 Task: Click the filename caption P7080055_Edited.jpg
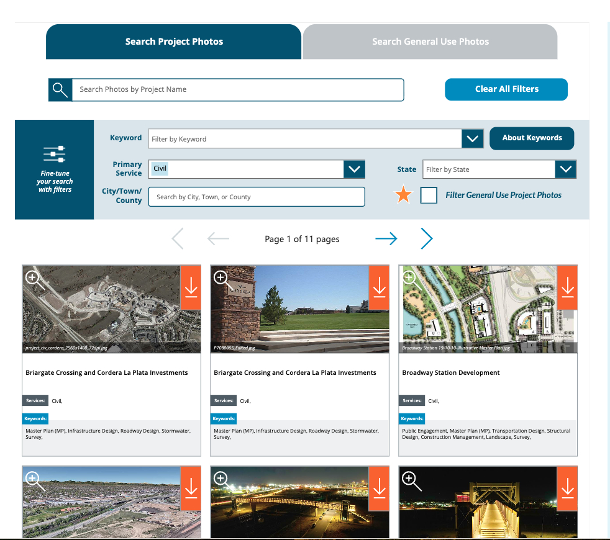pyautogui.click(x=234, y=348)
